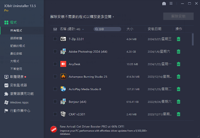200x138 pixels.
Task: Click the program list vertical scrollbar
Action: click(192, 39)
